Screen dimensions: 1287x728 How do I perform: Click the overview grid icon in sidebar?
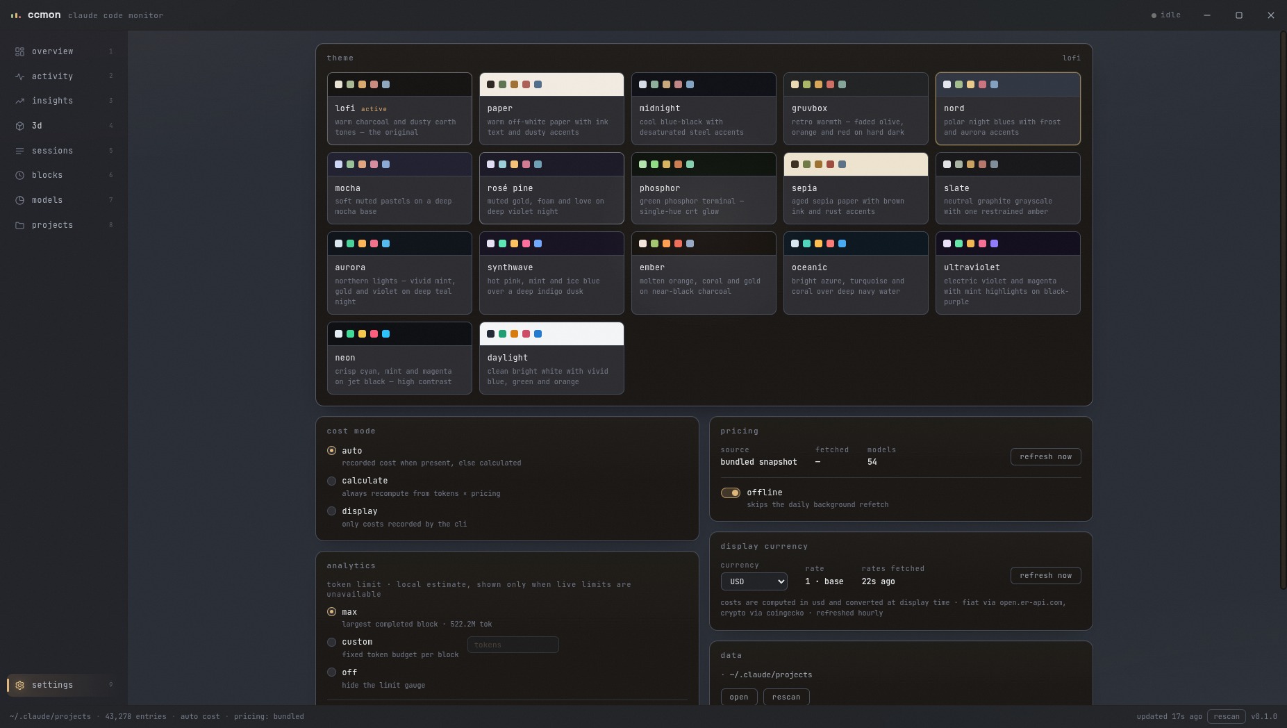[x=19, y=51]
